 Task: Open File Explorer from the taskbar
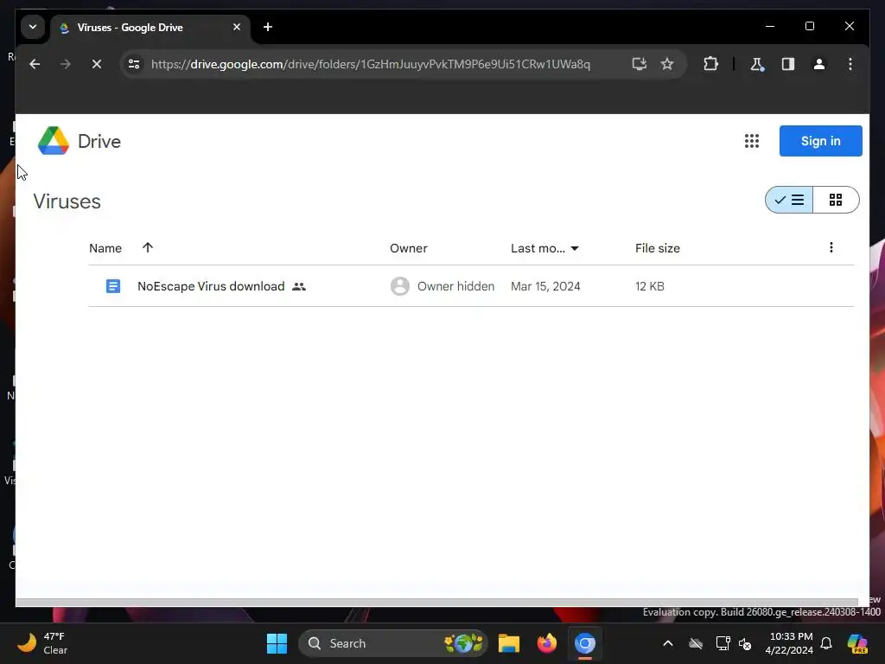click(x=508, y=643)
